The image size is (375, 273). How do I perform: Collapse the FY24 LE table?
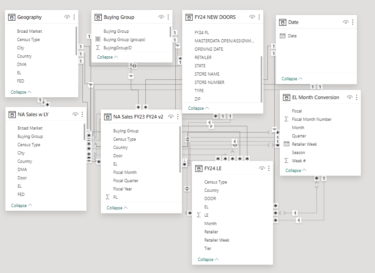pos(208,260)
